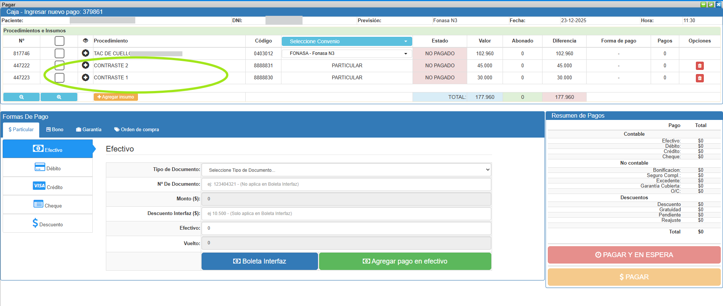Click plus icon beside CONTRASTE 2
The height and width of the screenshot is (306, 723).
pyautogui.click(x=86, y=65)
